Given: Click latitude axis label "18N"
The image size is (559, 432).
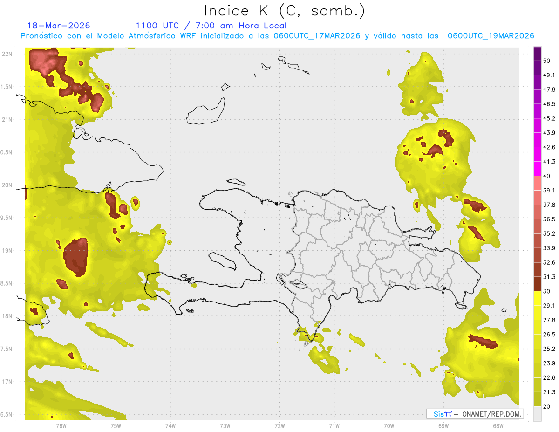Looking at the screenshot, I should coord(7,316).
